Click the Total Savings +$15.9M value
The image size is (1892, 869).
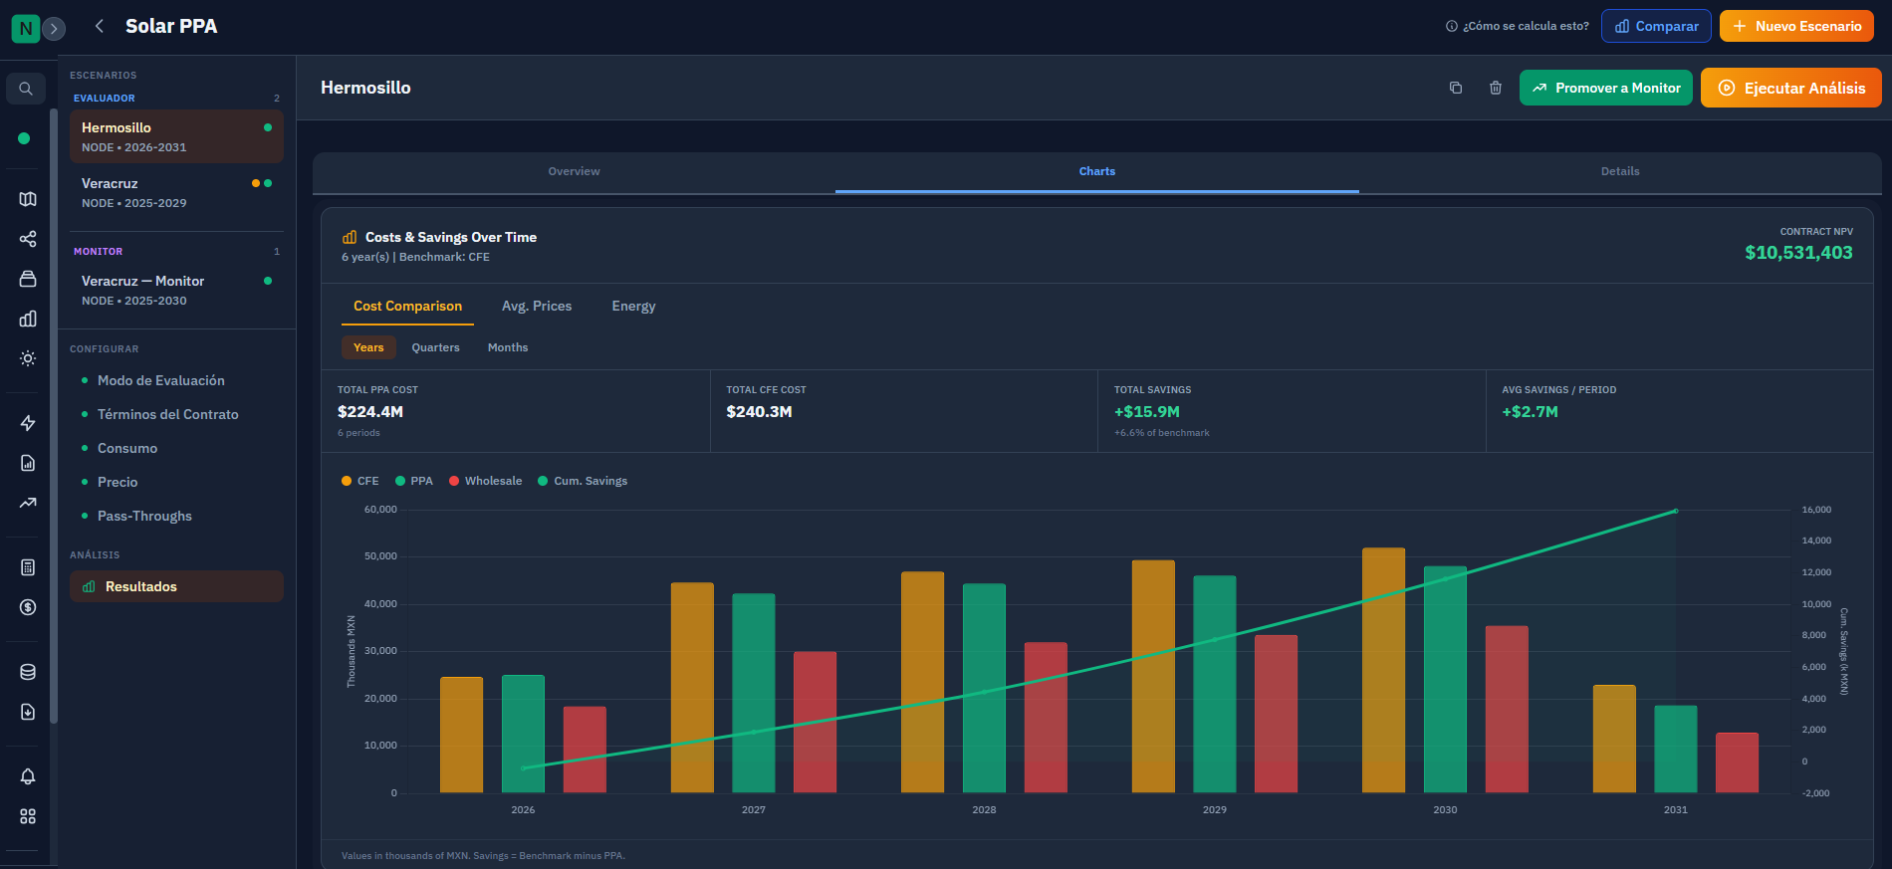coord(1146,412)
